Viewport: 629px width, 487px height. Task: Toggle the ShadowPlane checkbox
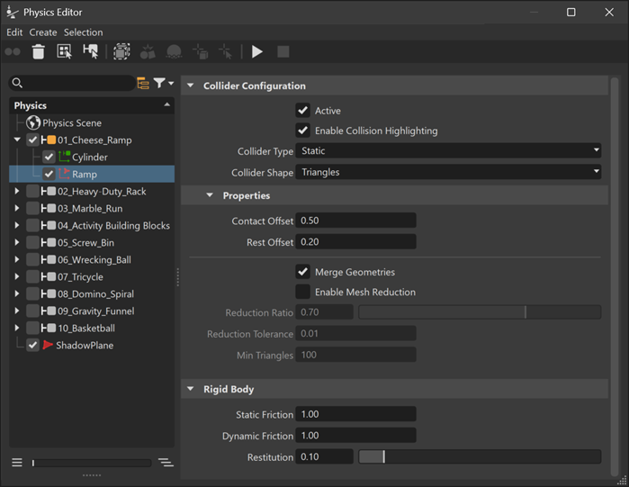click(x=32, y=345)
